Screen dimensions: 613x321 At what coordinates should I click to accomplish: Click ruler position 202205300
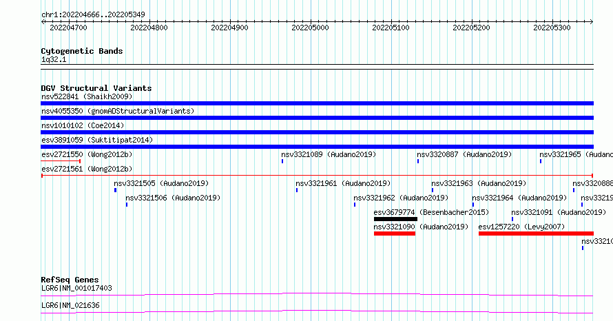552,28
